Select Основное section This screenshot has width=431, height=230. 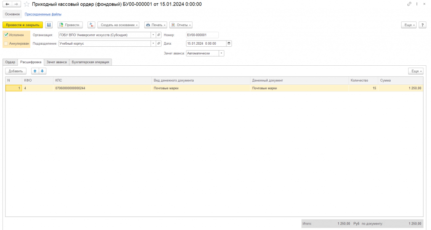pyautogui.click(x=12, y=14)
